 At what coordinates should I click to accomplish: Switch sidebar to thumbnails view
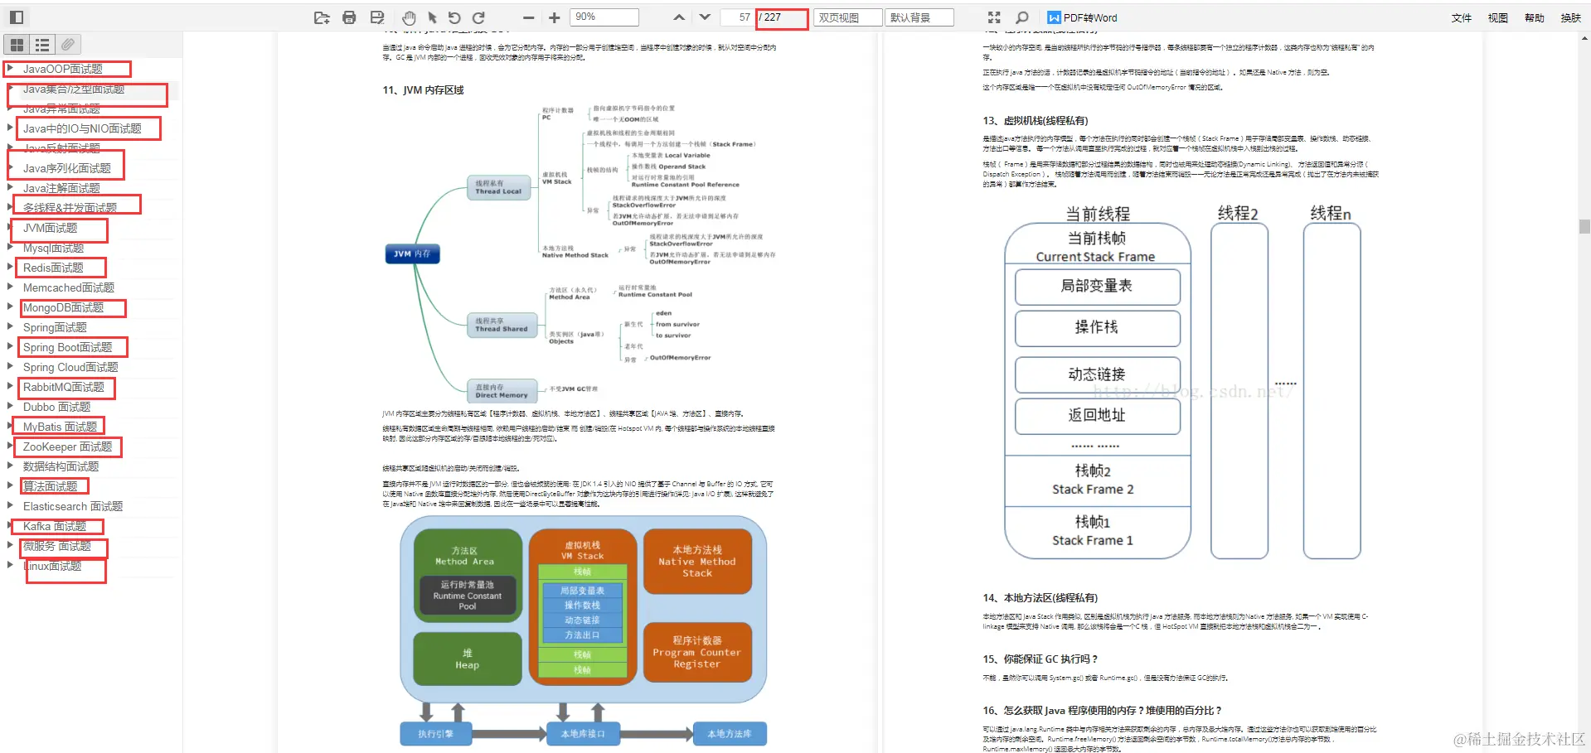17,45
